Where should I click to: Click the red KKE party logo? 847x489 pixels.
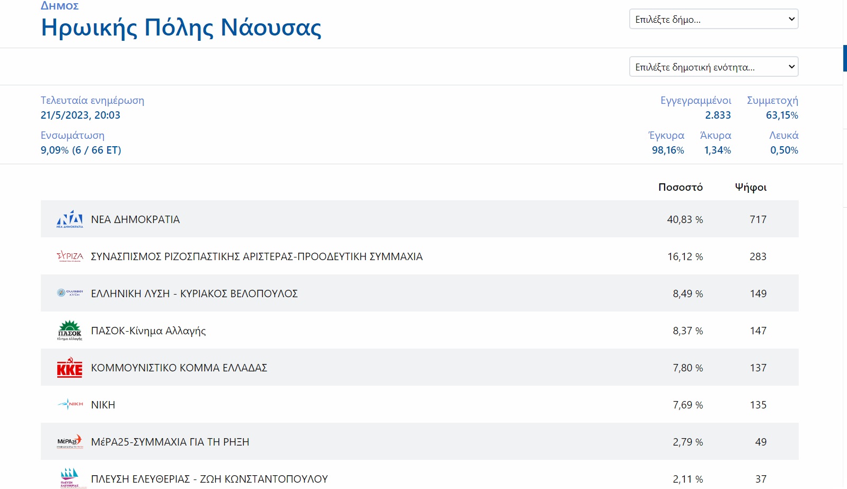point(70,367)
